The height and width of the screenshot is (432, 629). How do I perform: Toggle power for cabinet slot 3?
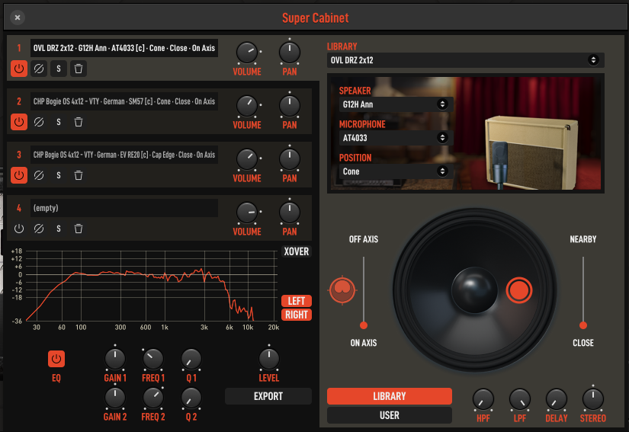(19, 175)
